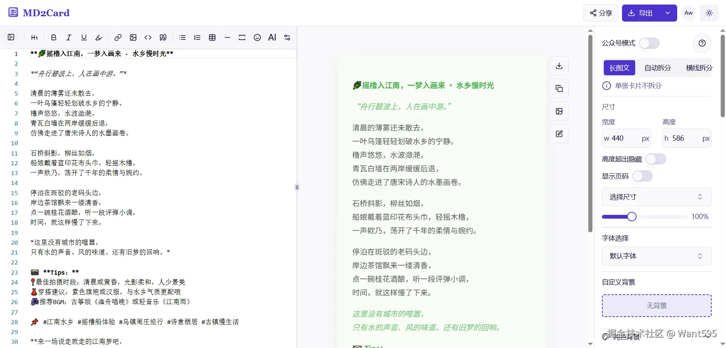The width and height of the screenshot is (726, 348).
Task: Copy the card preview
Action: click(x=559, y=89)
